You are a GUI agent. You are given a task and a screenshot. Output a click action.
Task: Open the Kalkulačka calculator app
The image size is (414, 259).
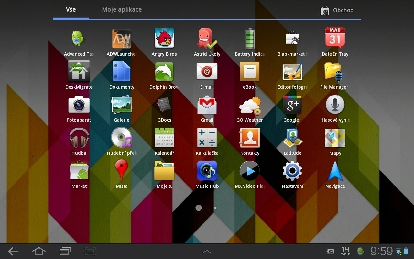coord(207,138)
